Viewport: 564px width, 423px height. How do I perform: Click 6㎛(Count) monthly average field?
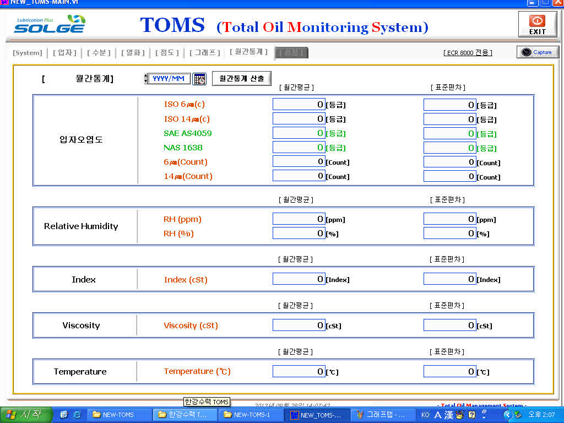(299, 161)
